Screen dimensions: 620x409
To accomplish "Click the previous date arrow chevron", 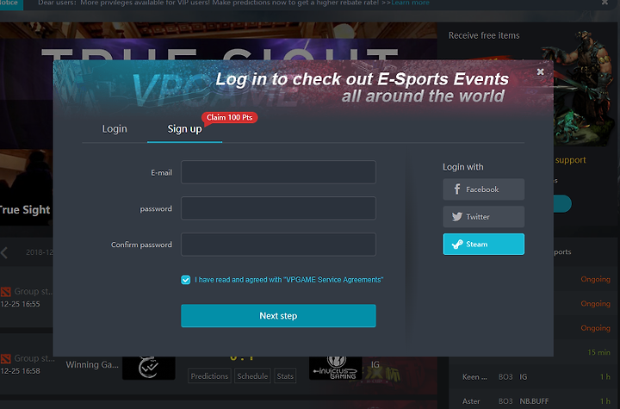I will click(x=4, y=252).
